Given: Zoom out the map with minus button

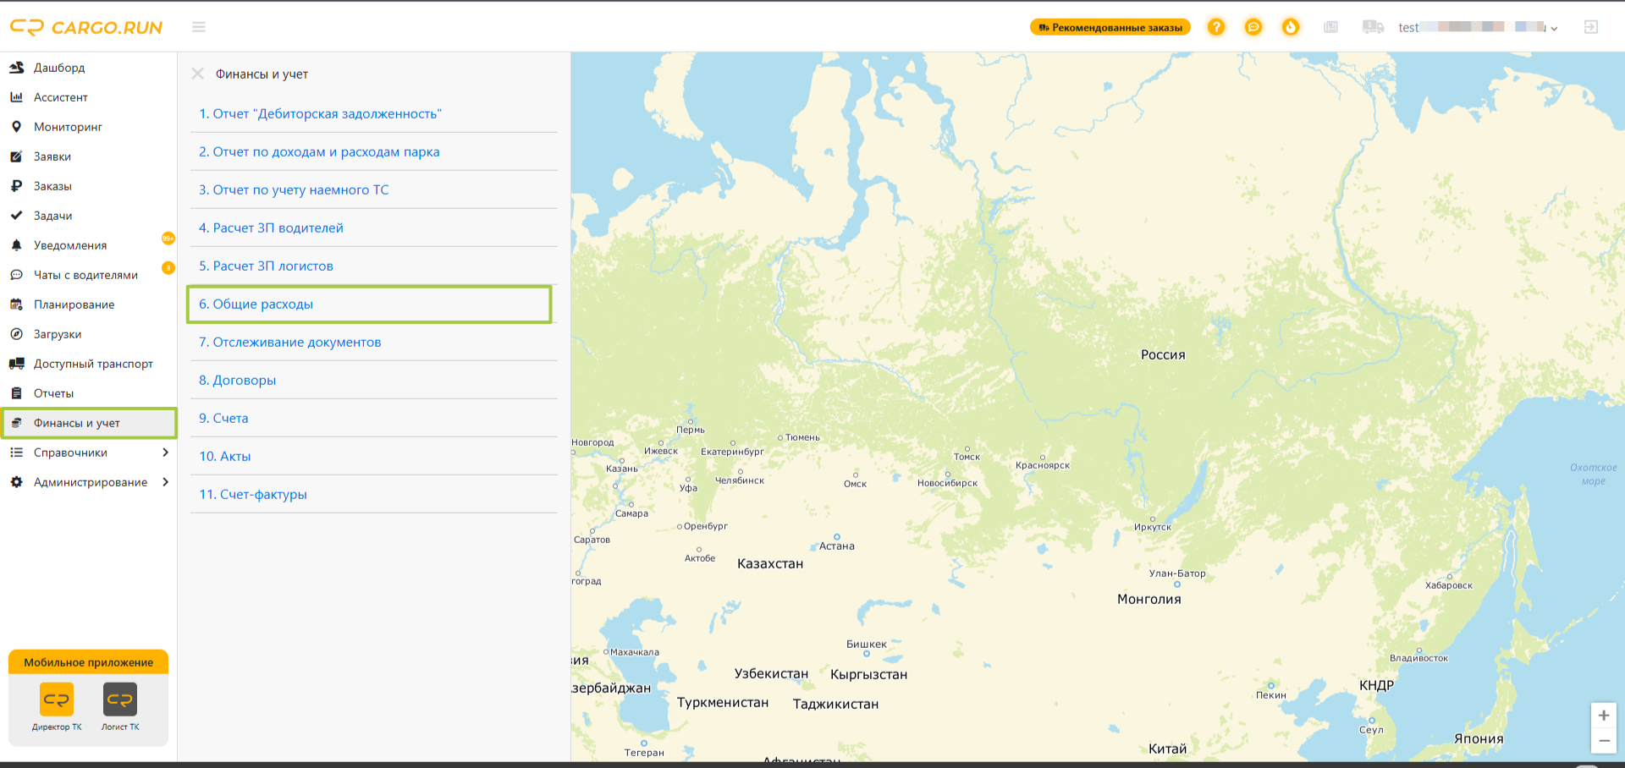Looking at the screenshot, I should tap(1603, 740).
